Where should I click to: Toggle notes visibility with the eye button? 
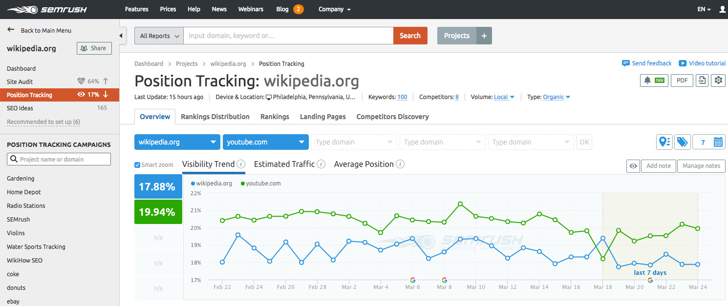(x=633, y=166)
